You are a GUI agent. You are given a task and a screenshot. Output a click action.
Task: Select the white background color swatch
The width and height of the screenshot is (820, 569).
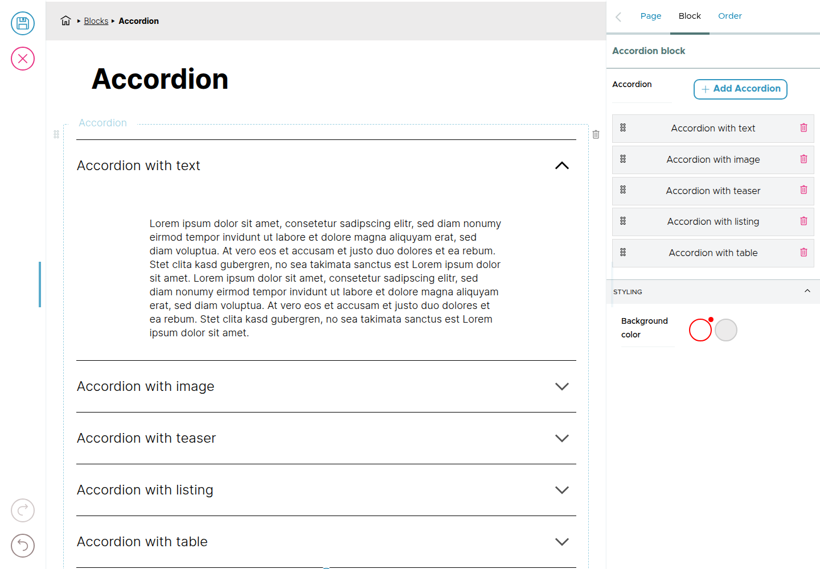click(x=700, y=330)
